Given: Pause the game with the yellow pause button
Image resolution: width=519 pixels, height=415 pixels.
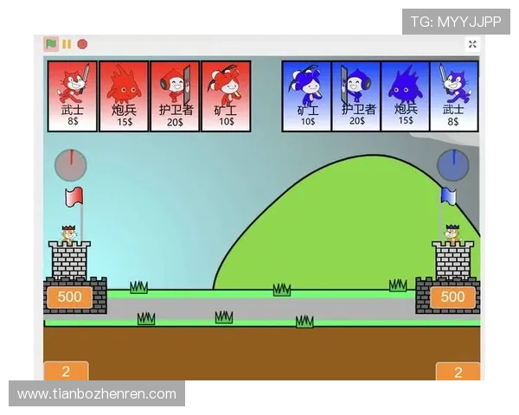Looking at the screenshot, I should click(67, 43).
